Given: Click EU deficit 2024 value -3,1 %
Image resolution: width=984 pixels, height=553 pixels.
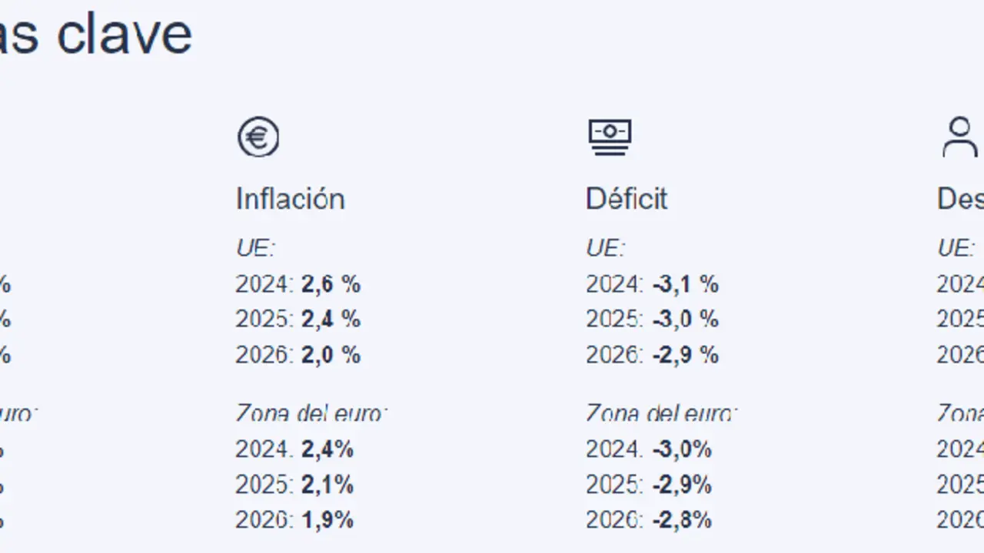Looking at the screenshot, I should point(685,285).
